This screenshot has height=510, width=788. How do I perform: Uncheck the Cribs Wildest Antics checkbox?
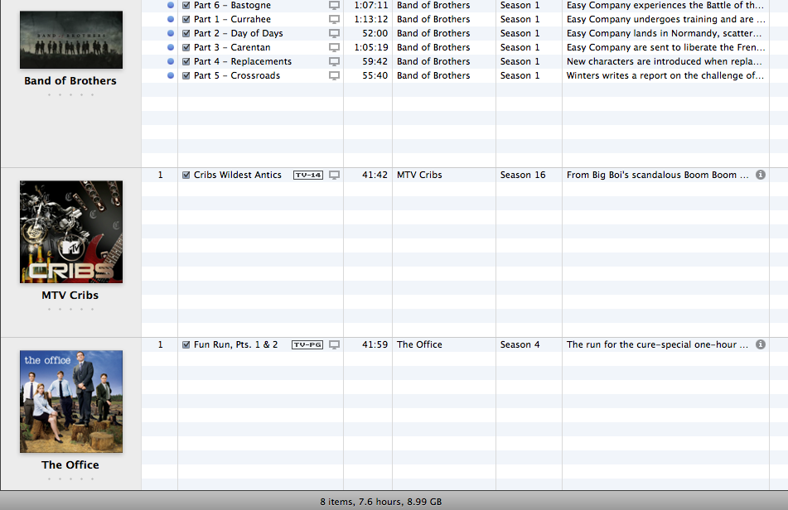coord(186,175)
